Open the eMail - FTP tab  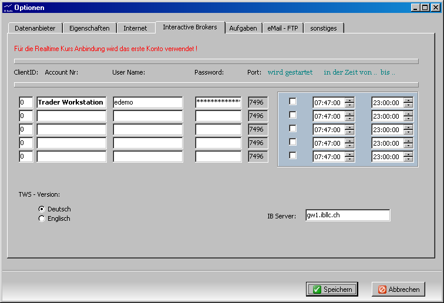283,28
